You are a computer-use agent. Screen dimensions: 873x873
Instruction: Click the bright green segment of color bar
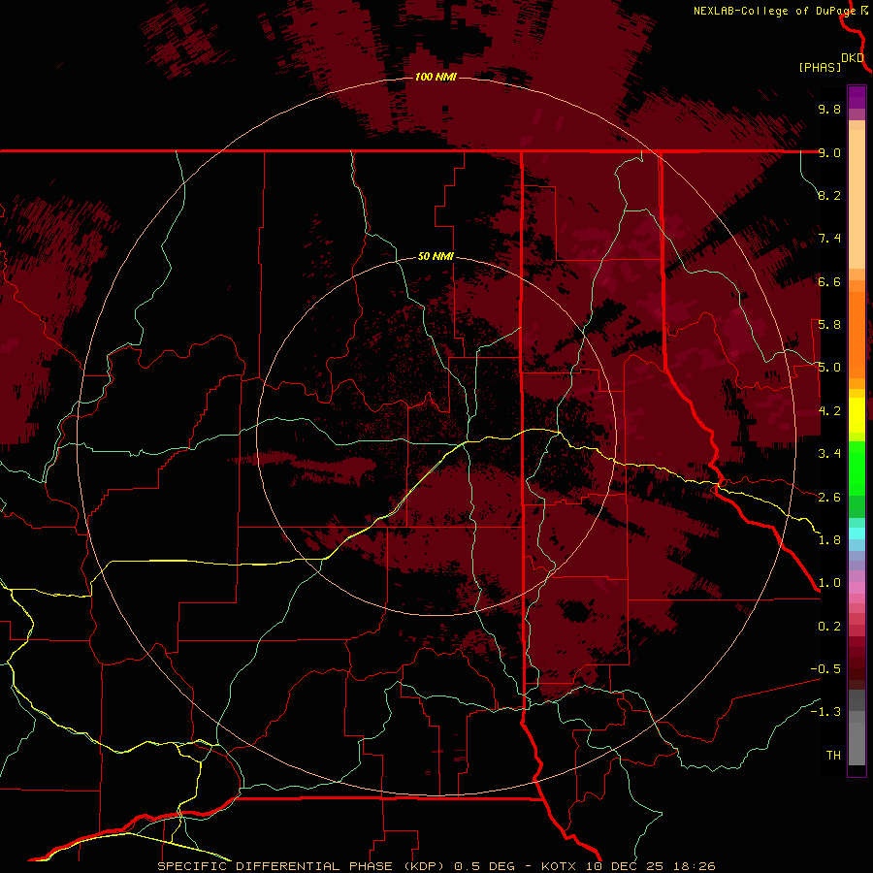(x=857, y=468)
